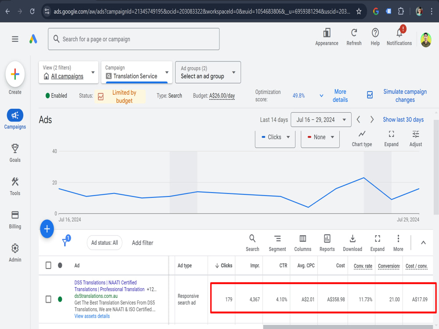
Task: Expand the Ad groups selector
Action: tap(208, 72)
